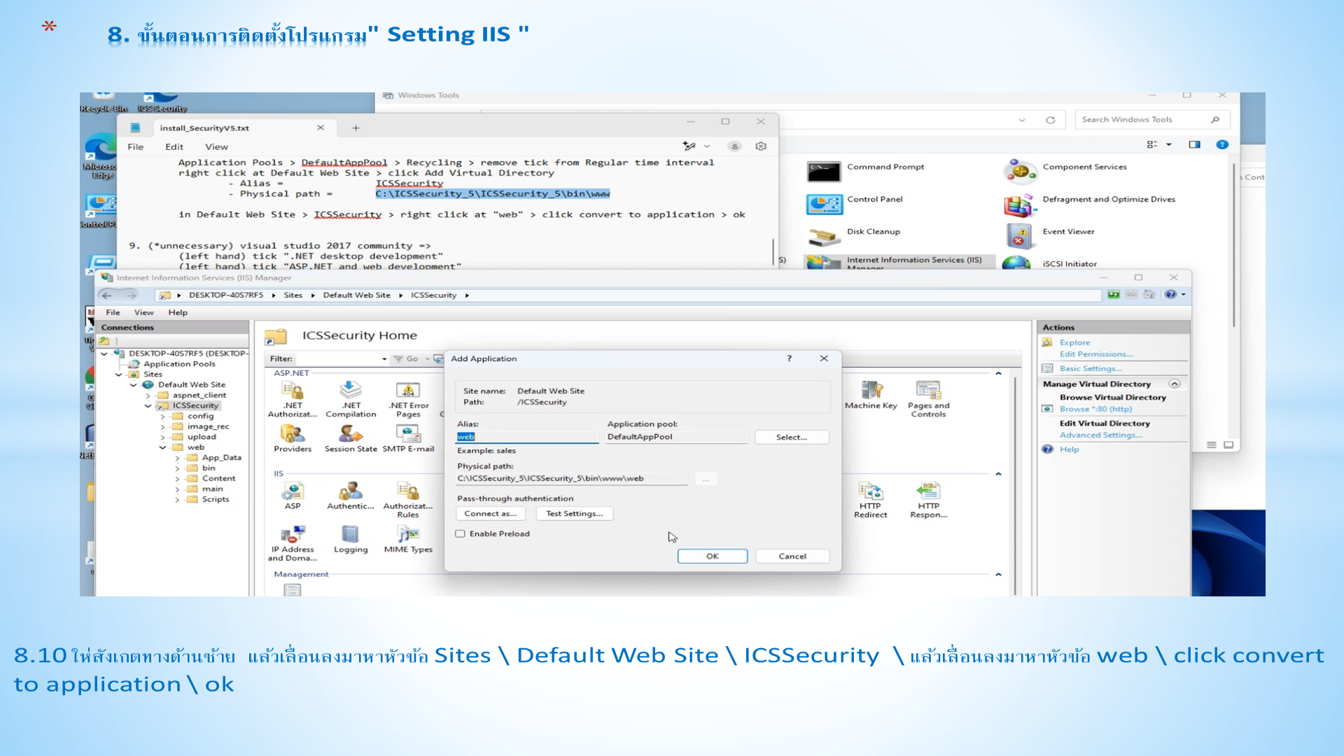Open Defragment and Optimize Drives tool
The image size is (1344, 756).
coord(1090,202)
